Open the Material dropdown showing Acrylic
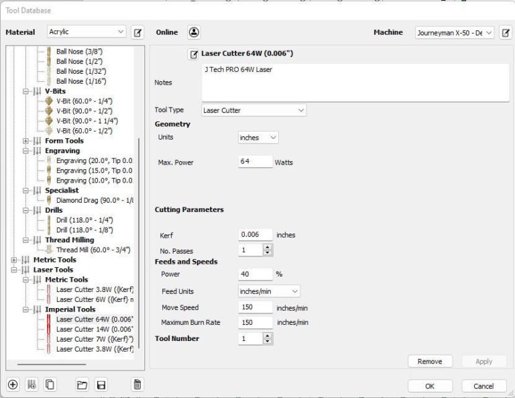Viewport: 515px width, 398px height. 87,32
